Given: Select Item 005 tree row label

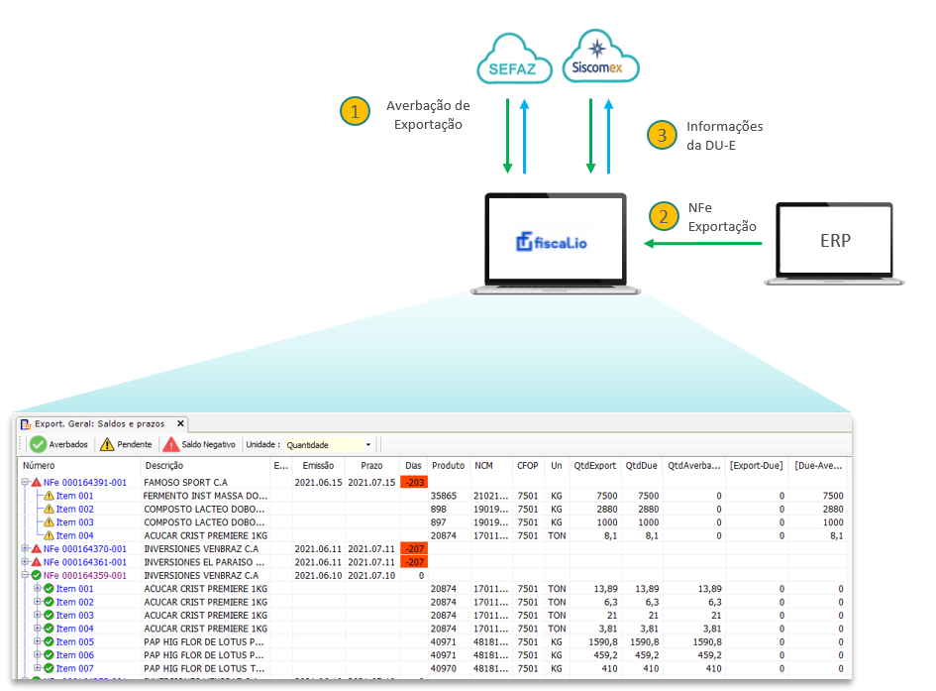Looking at the screenshot, I should [74, 642].
